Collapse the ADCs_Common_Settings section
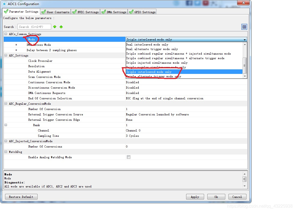This screenshot has width=295, height=211. click(x=6, y=34)
